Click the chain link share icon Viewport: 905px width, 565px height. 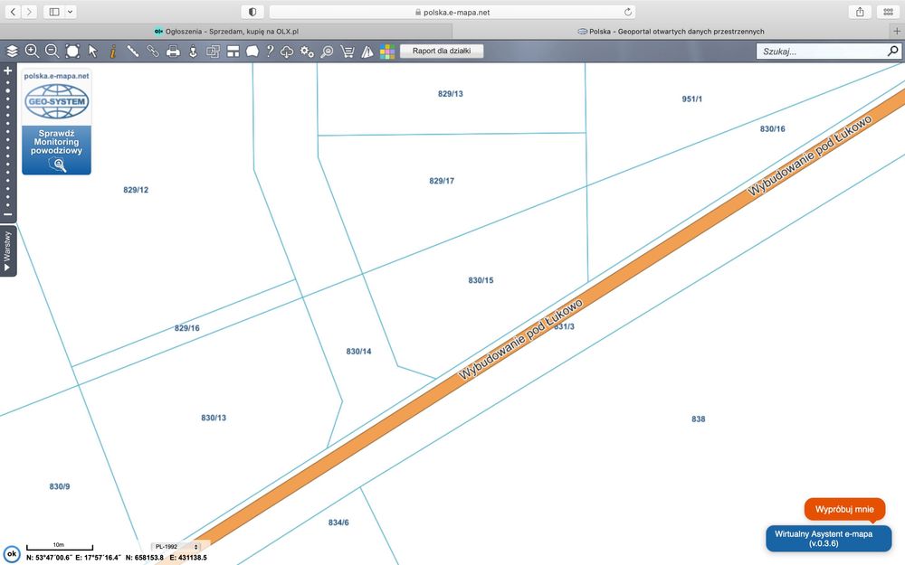coord(152,52)
